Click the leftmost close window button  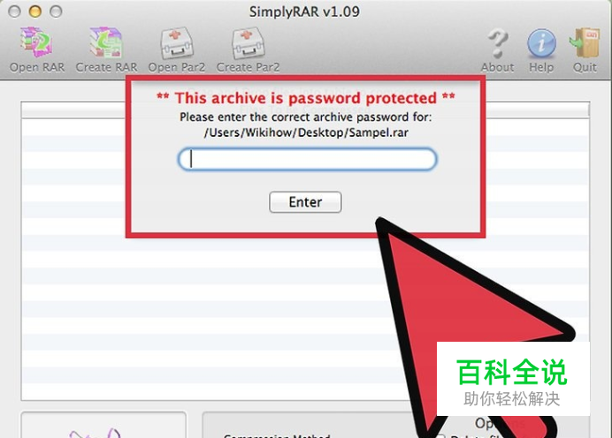click(x=14, y=11)
